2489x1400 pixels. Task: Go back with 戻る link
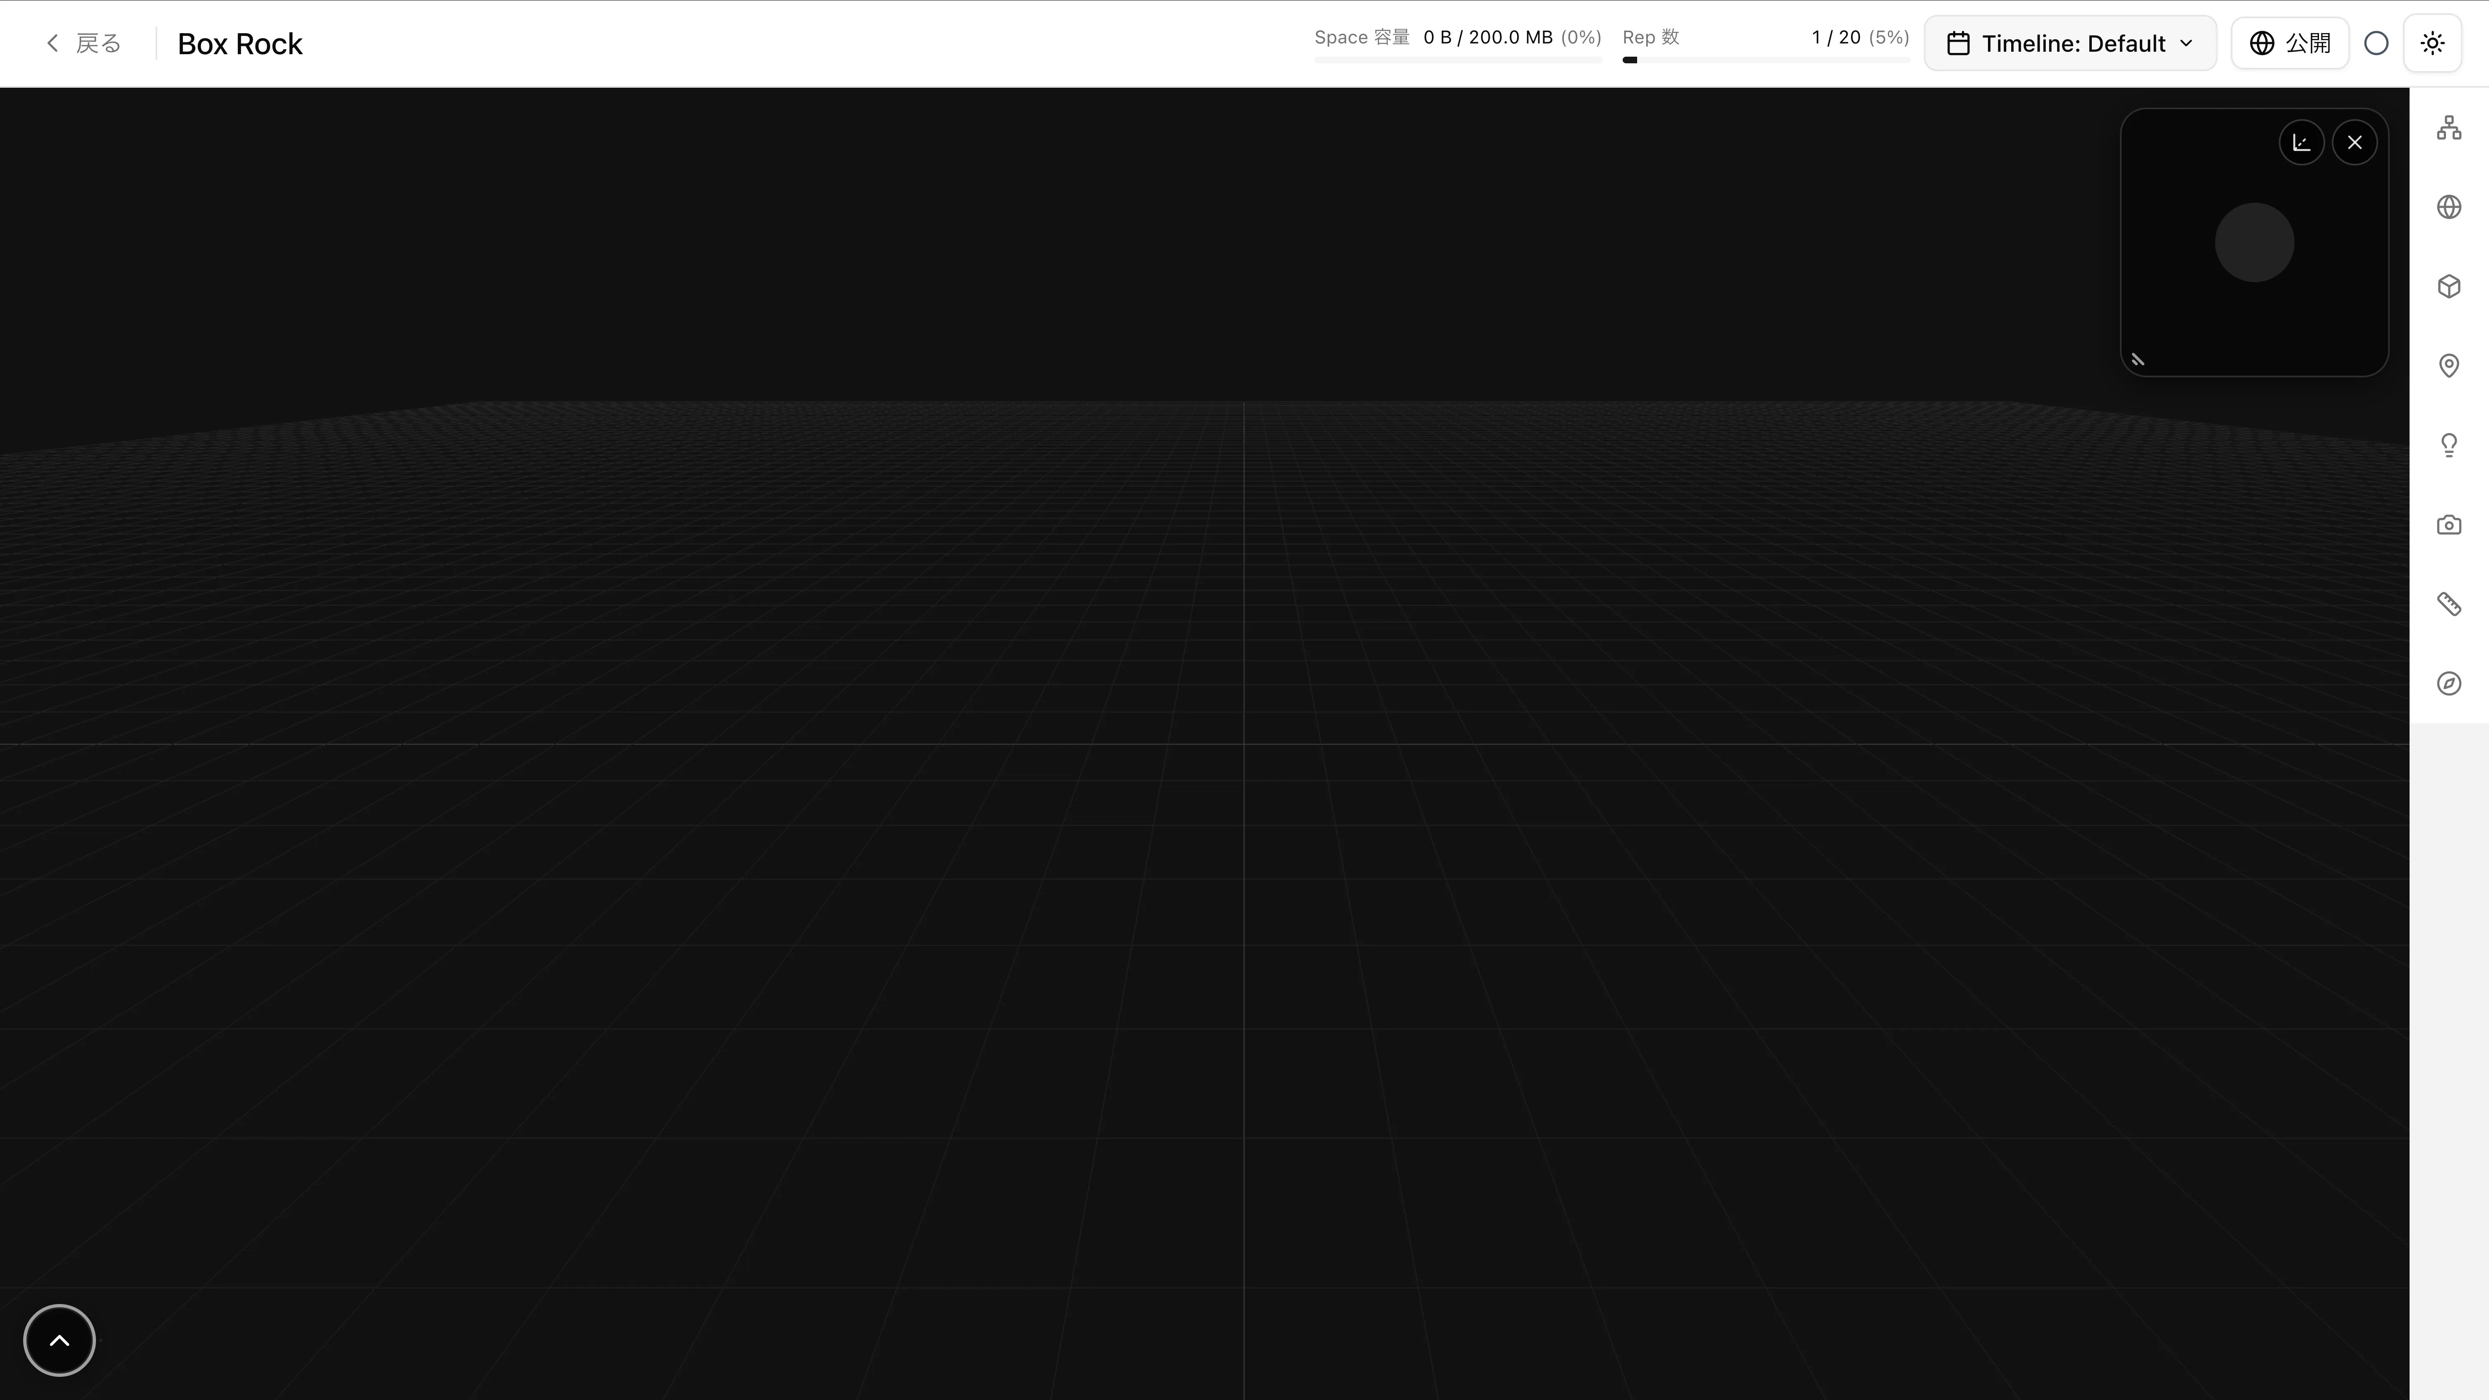click(83, 43)
